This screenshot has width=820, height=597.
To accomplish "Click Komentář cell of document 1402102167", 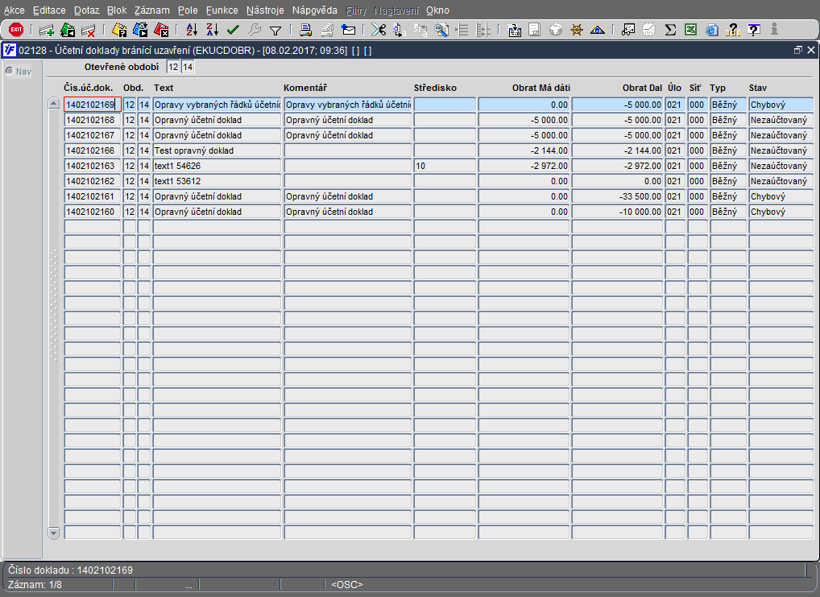I will click(x=348, y=135).
